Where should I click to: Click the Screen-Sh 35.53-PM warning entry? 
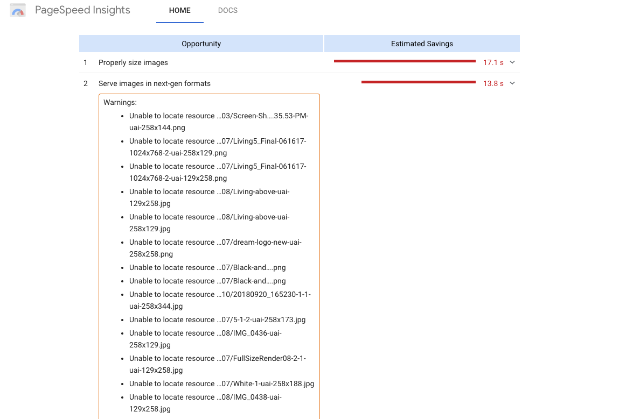pos(218,122)
